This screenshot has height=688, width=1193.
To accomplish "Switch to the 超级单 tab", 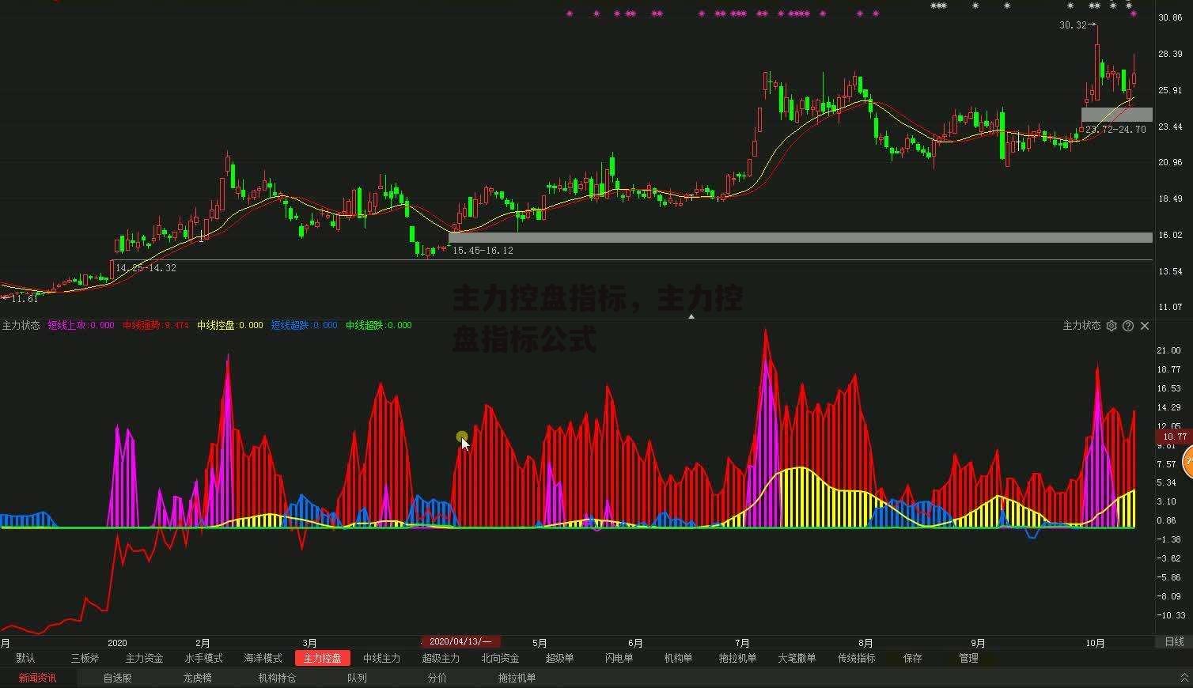I will 560,658.
